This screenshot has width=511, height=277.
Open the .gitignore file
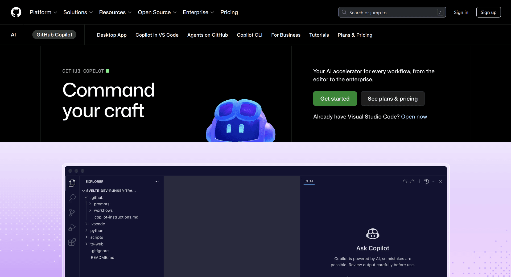[x=100, y=251]
